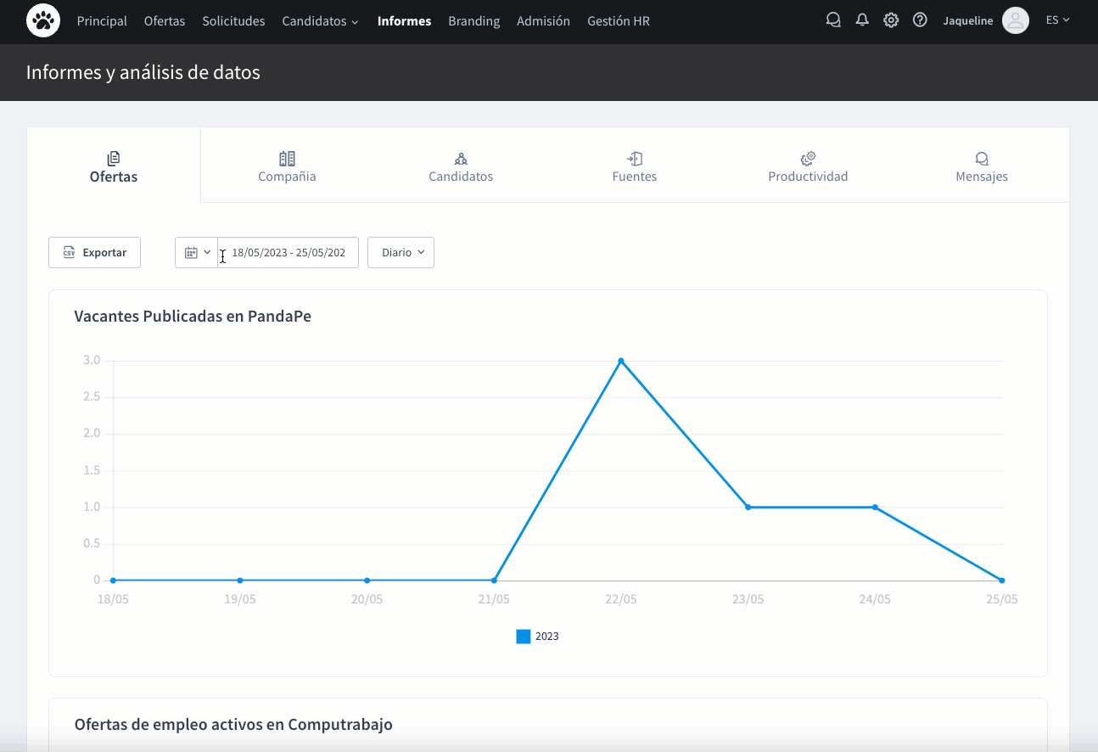Screen dimensions: 1098x752
Task: Click Jaqueline's profile avatar
Action: [x=1015, y=20]
